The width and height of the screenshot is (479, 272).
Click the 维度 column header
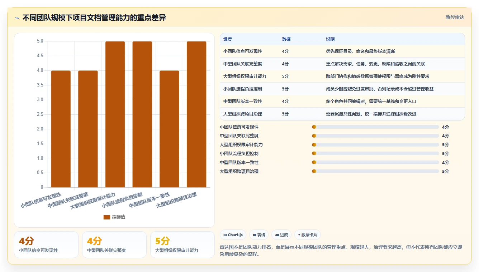point(228,39)
